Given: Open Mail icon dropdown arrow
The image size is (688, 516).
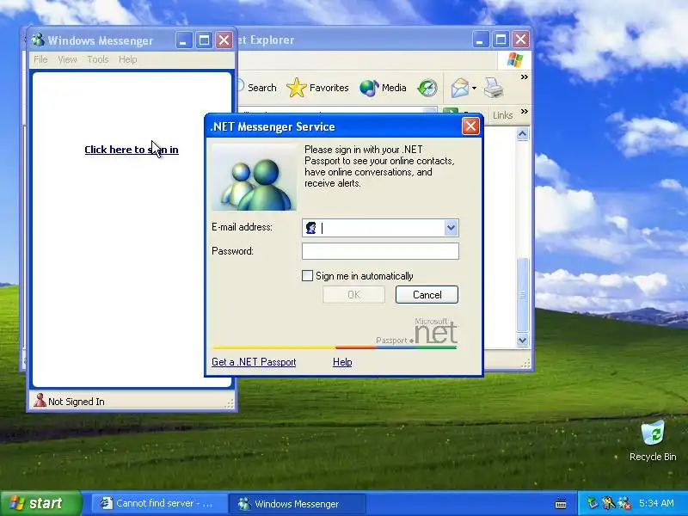Looking at the screenshot, I should 475,89.
